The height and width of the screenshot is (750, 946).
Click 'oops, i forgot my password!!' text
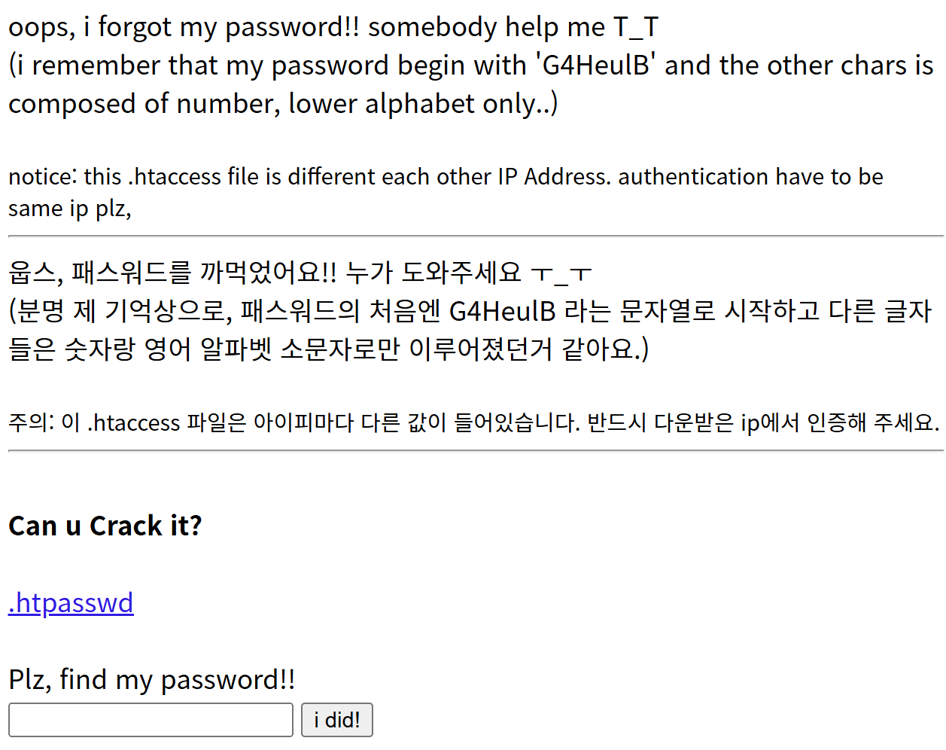point(184,27)
